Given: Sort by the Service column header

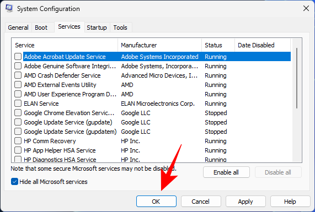Looking at the screenshot, I should pyautogui.click(x=65, y=45).
